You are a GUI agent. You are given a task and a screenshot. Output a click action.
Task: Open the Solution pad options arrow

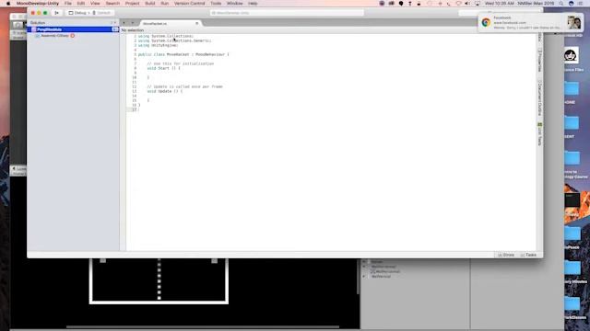[112, 23]
